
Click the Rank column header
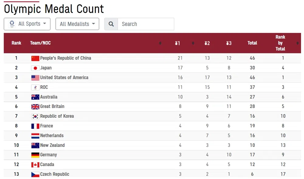16,43
